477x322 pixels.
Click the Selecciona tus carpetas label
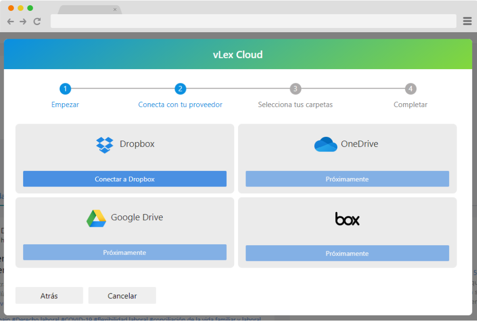[x=295, y=105]
